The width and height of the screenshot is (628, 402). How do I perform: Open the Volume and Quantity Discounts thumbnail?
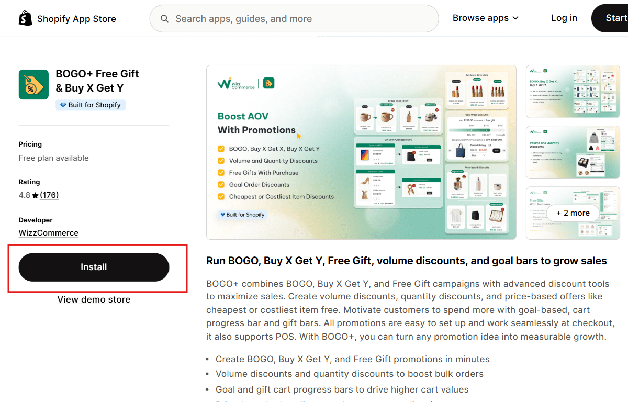(x=573, y=152)
